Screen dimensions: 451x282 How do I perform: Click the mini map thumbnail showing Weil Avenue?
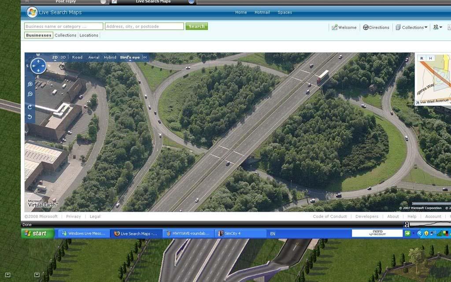[x=433, y=79]
